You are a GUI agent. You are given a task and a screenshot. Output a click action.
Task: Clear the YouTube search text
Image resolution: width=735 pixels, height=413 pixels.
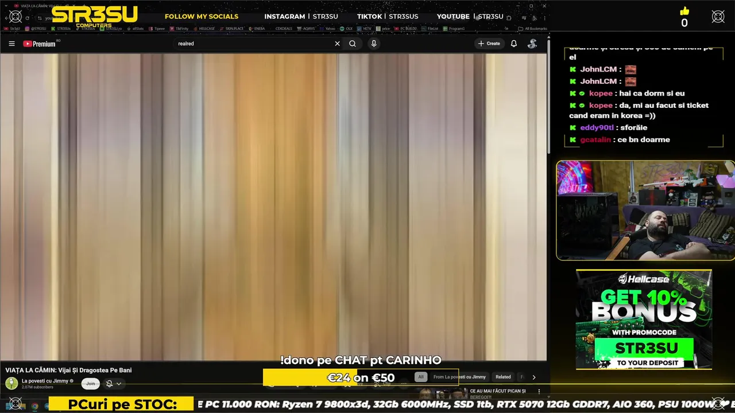coord(337,44)
